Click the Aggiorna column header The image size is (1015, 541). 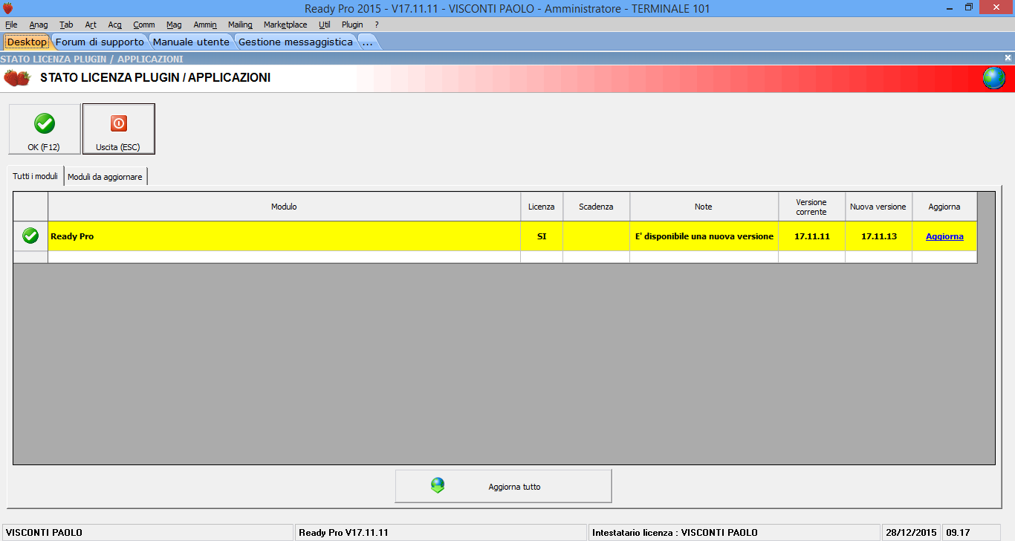pos(944,207)
